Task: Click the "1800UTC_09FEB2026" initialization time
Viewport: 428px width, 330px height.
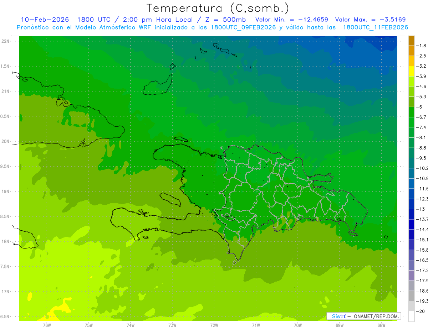Action: coord(243,27)
